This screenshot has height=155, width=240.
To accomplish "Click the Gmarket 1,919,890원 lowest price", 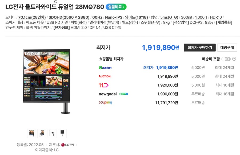I will [167, 68].
